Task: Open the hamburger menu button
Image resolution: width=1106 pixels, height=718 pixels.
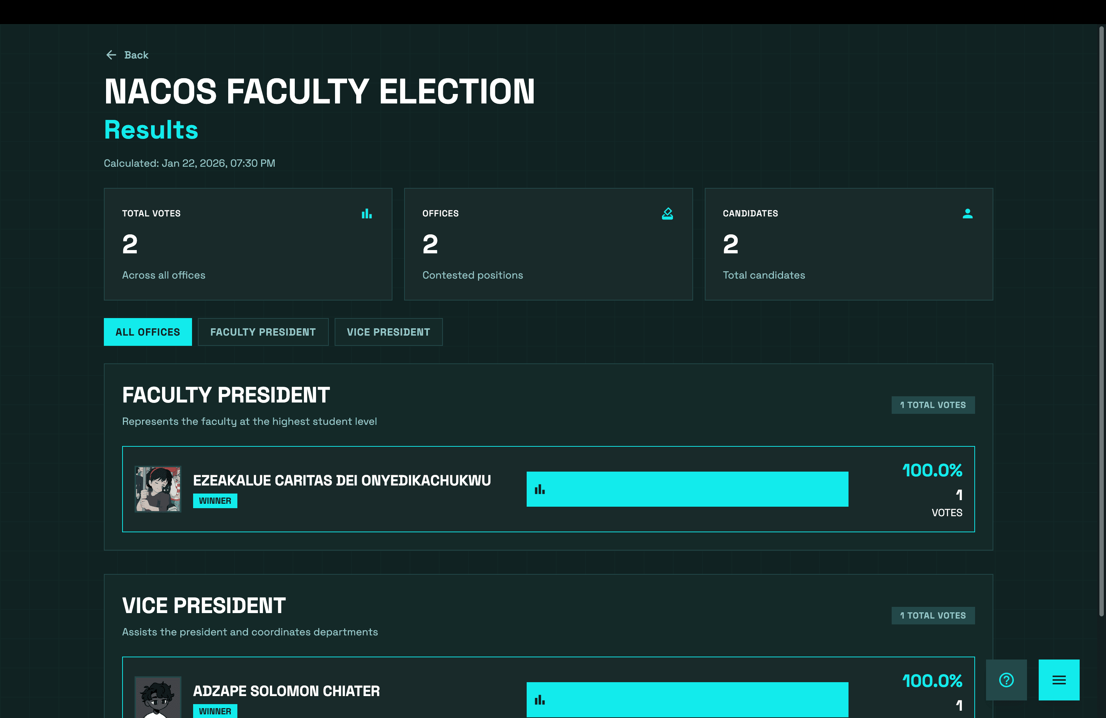Action: click(1059, 680)
